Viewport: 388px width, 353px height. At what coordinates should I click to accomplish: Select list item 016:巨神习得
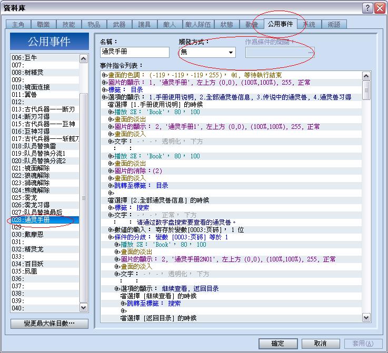(x=45, y=132)
